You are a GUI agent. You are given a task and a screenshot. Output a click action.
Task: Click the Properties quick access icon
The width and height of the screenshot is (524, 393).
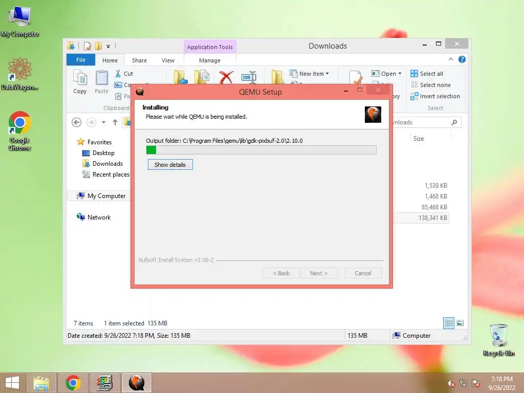(x=88, y=46)
